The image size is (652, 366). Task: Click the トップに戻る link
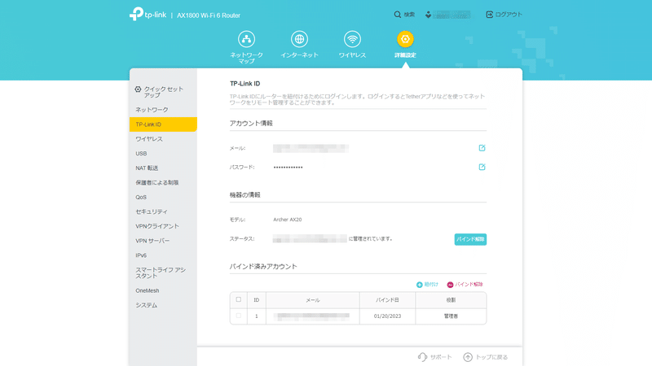pyautogui.click(x=491, y=357)
